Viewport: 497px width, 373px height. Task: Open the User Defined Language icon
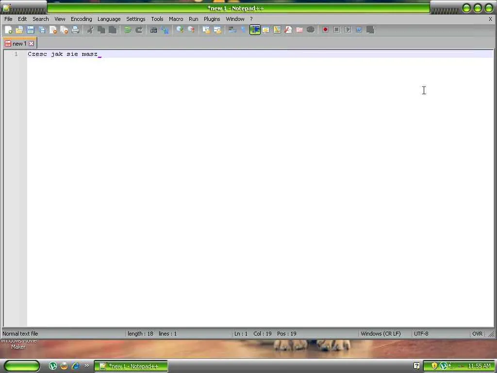[x=266, y=30]
